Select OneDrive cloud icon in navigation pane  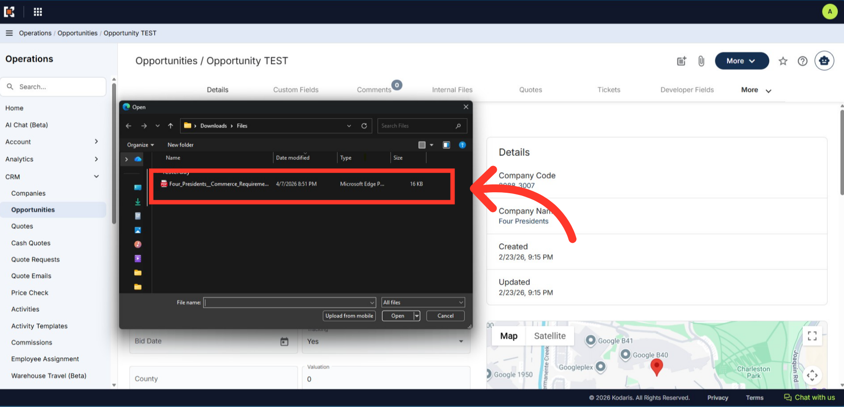point(138,159)
